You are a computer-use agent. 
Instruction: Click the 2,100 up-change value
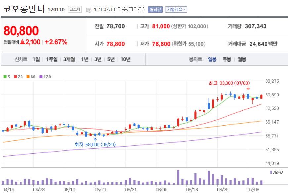[x=33, y=42]
